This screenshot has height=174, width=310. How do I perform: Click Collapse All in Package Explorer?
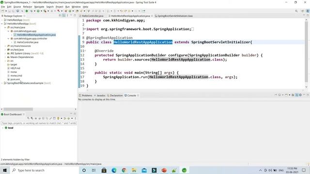(60, 15)
